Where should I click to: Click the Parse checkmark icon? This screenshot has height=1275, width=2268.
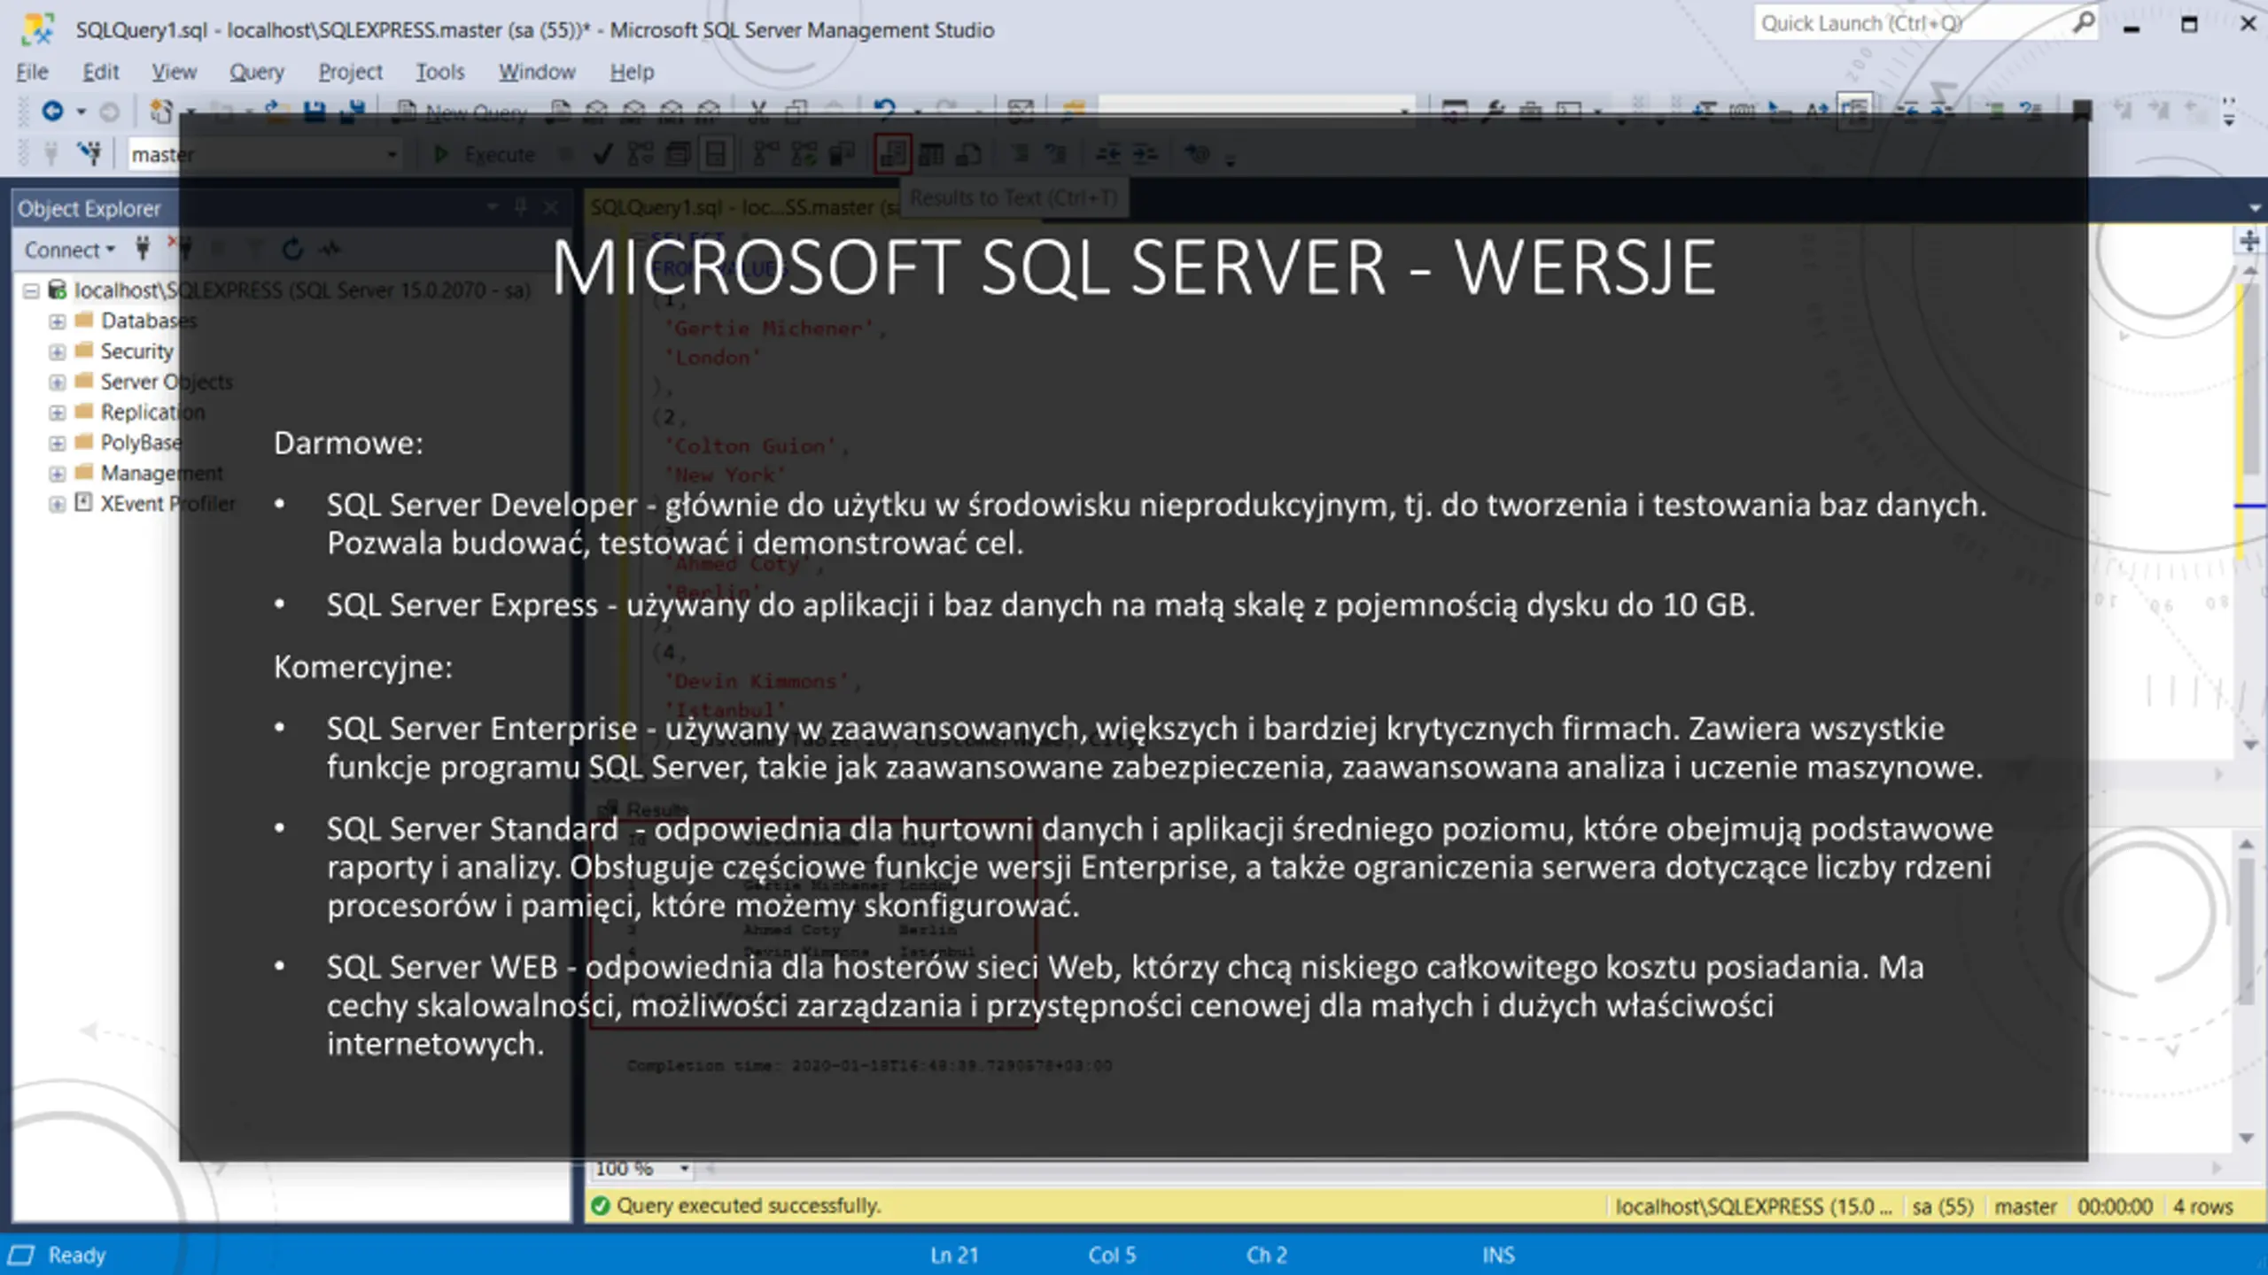[x=602, y=155]
